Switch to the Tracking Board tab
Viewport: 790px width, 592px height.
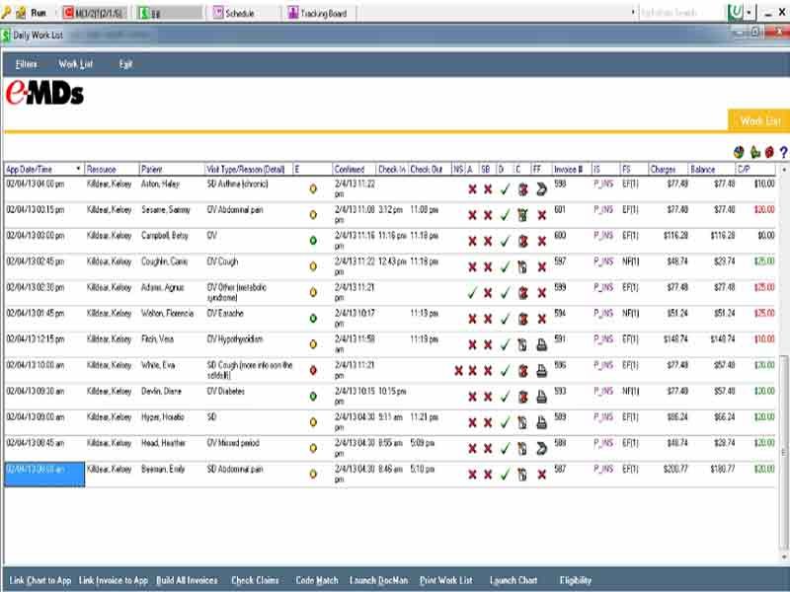point(318,13)
